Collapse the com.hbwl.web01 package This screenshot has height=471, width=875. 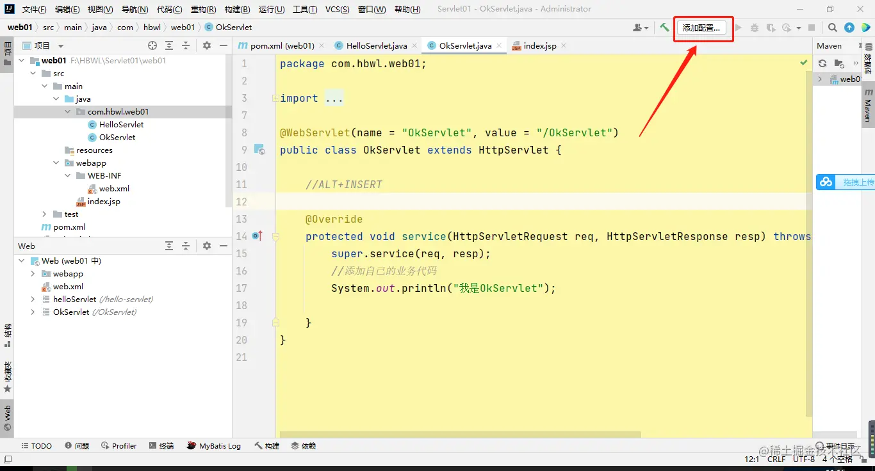pyautogui.click(x=68, y=112)
